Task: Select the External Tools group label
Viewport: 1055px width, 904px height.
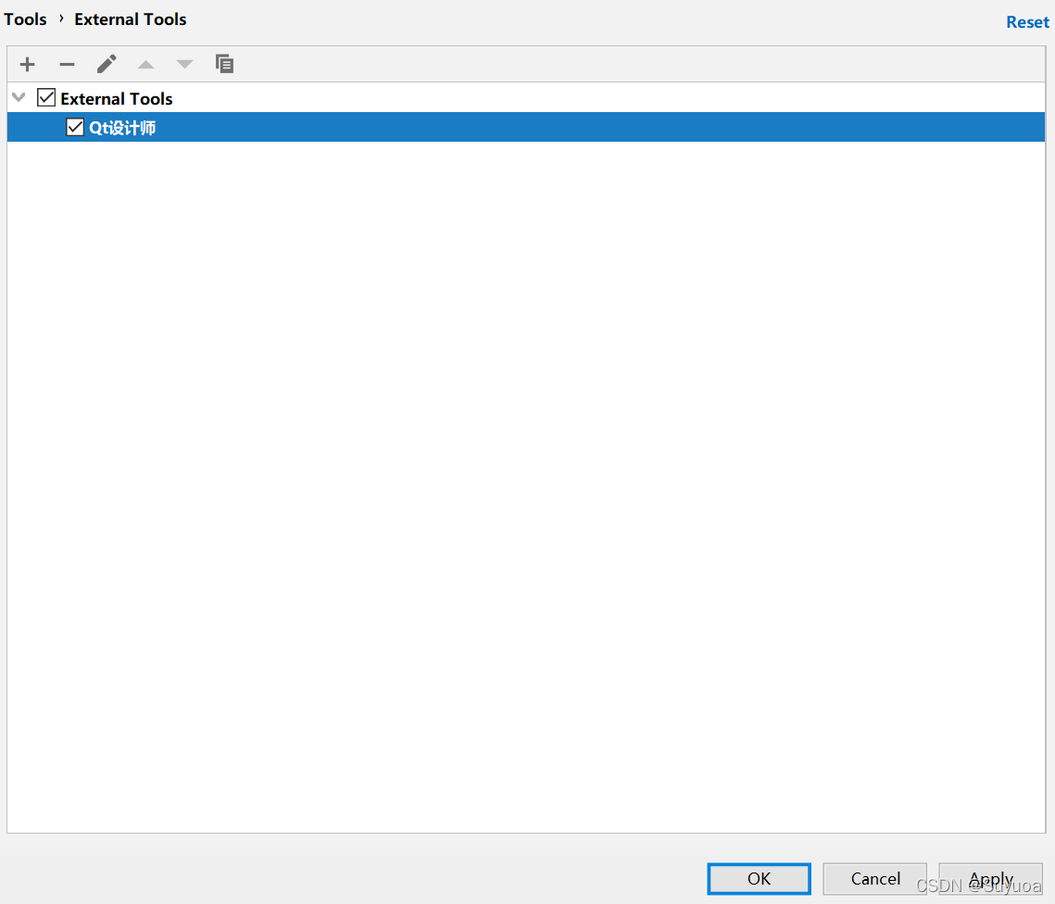Action: tap(117, 99)
